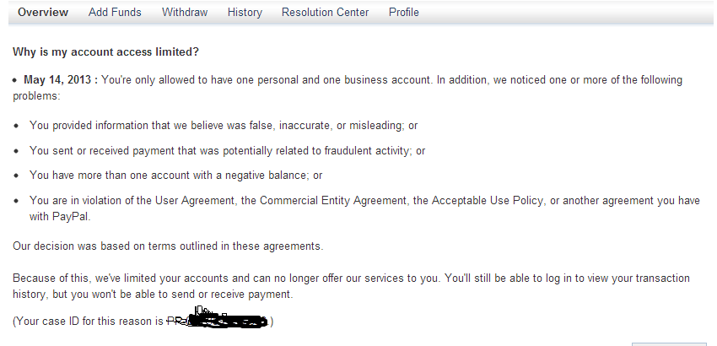717x346 pixels.
Task: Click the "with PayPal." line of text
Action: tap(59, 216)
